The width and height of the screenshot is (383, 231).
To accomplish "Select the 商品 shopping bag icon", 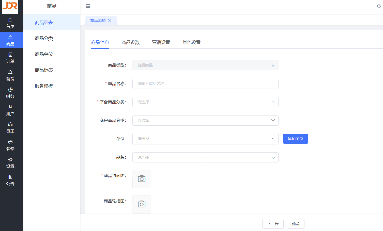I will click(x=10, y=37).
